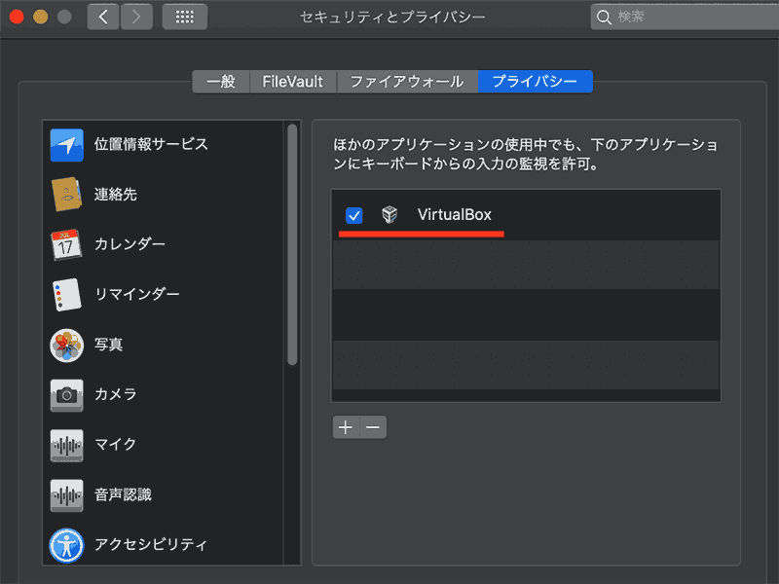
Task: Click the add application plus button
Action: (x=347, y=426)
